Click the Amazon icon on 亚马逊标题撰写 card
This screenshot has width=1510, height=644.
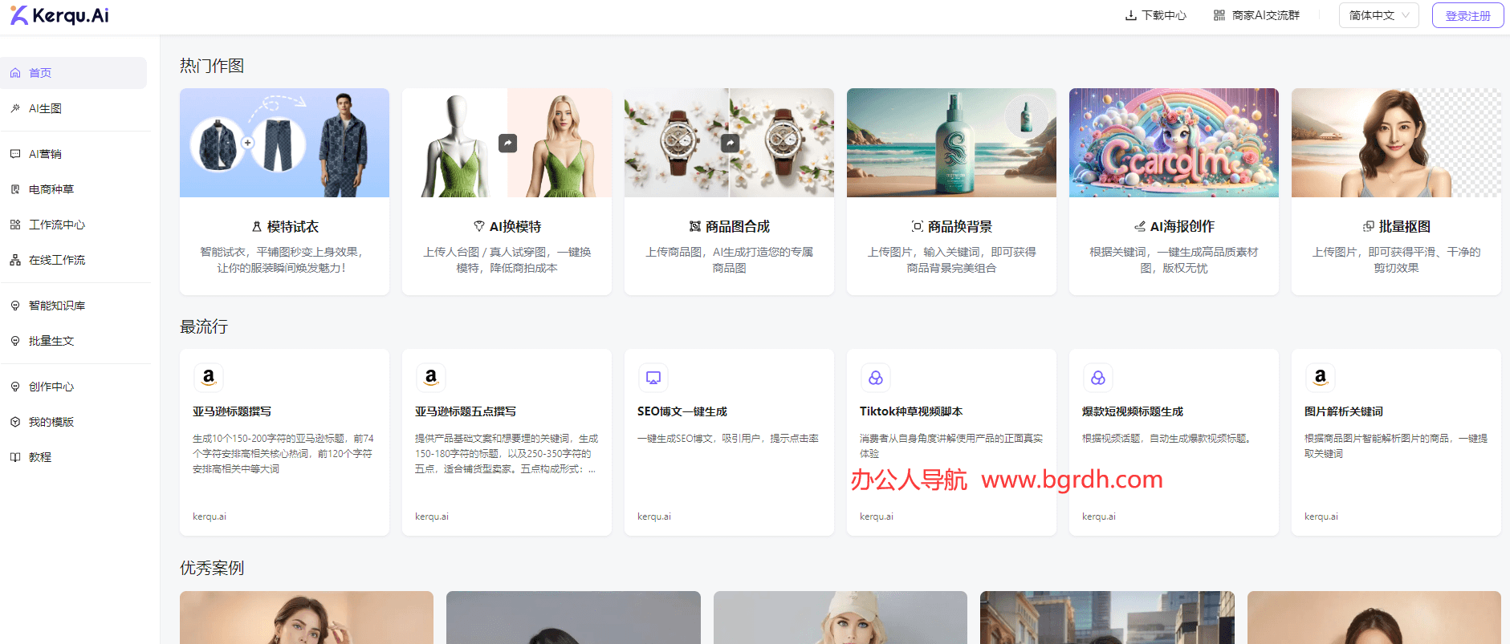coord(209,377)
